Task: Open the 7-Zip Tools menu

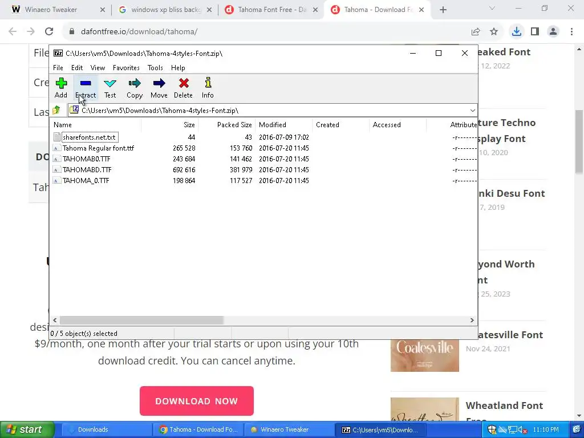Action: [155, 68]
